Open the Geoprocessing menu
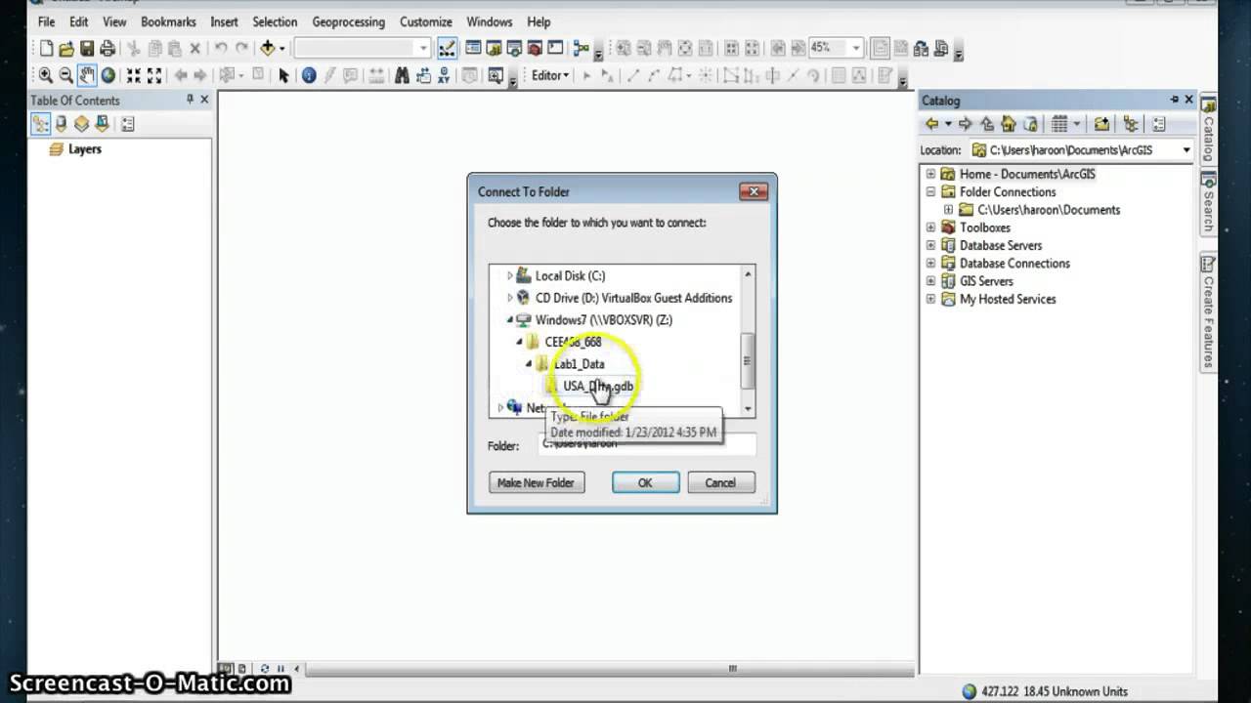 (x=348, y=21)
